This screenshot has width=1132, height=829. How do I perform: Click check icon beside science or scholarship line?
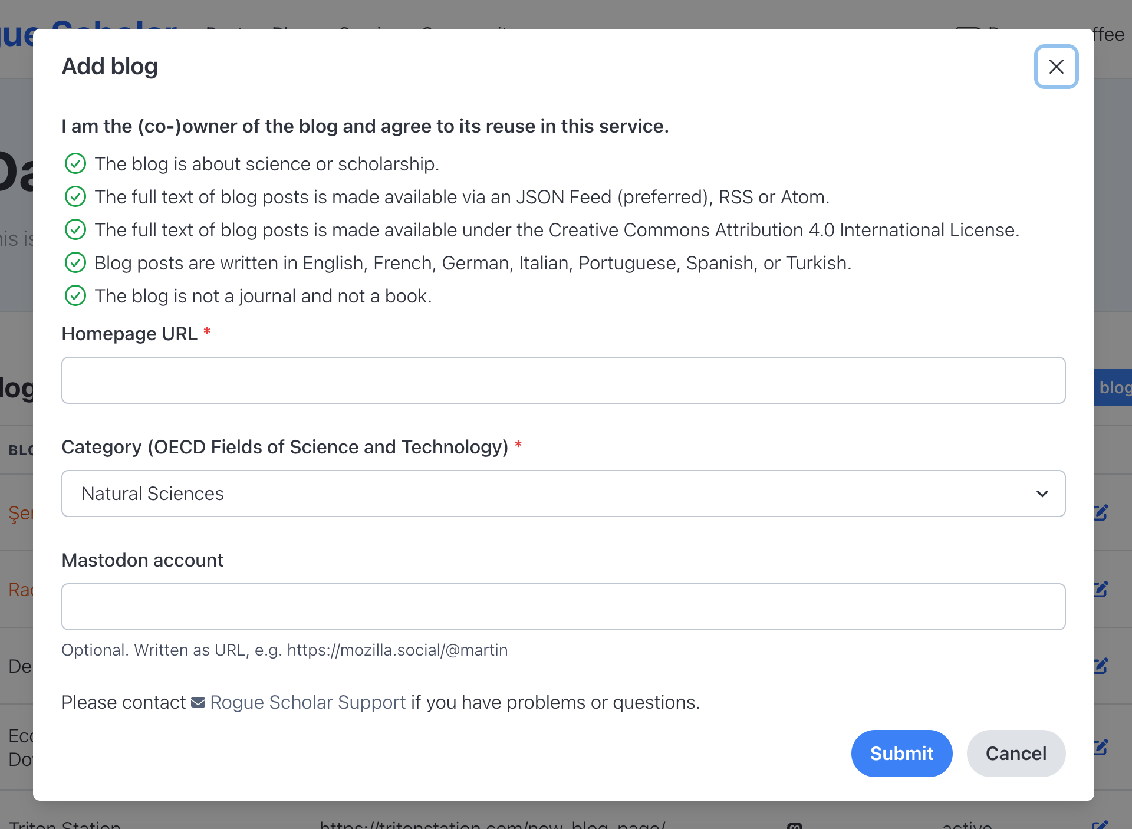(75, 163)
